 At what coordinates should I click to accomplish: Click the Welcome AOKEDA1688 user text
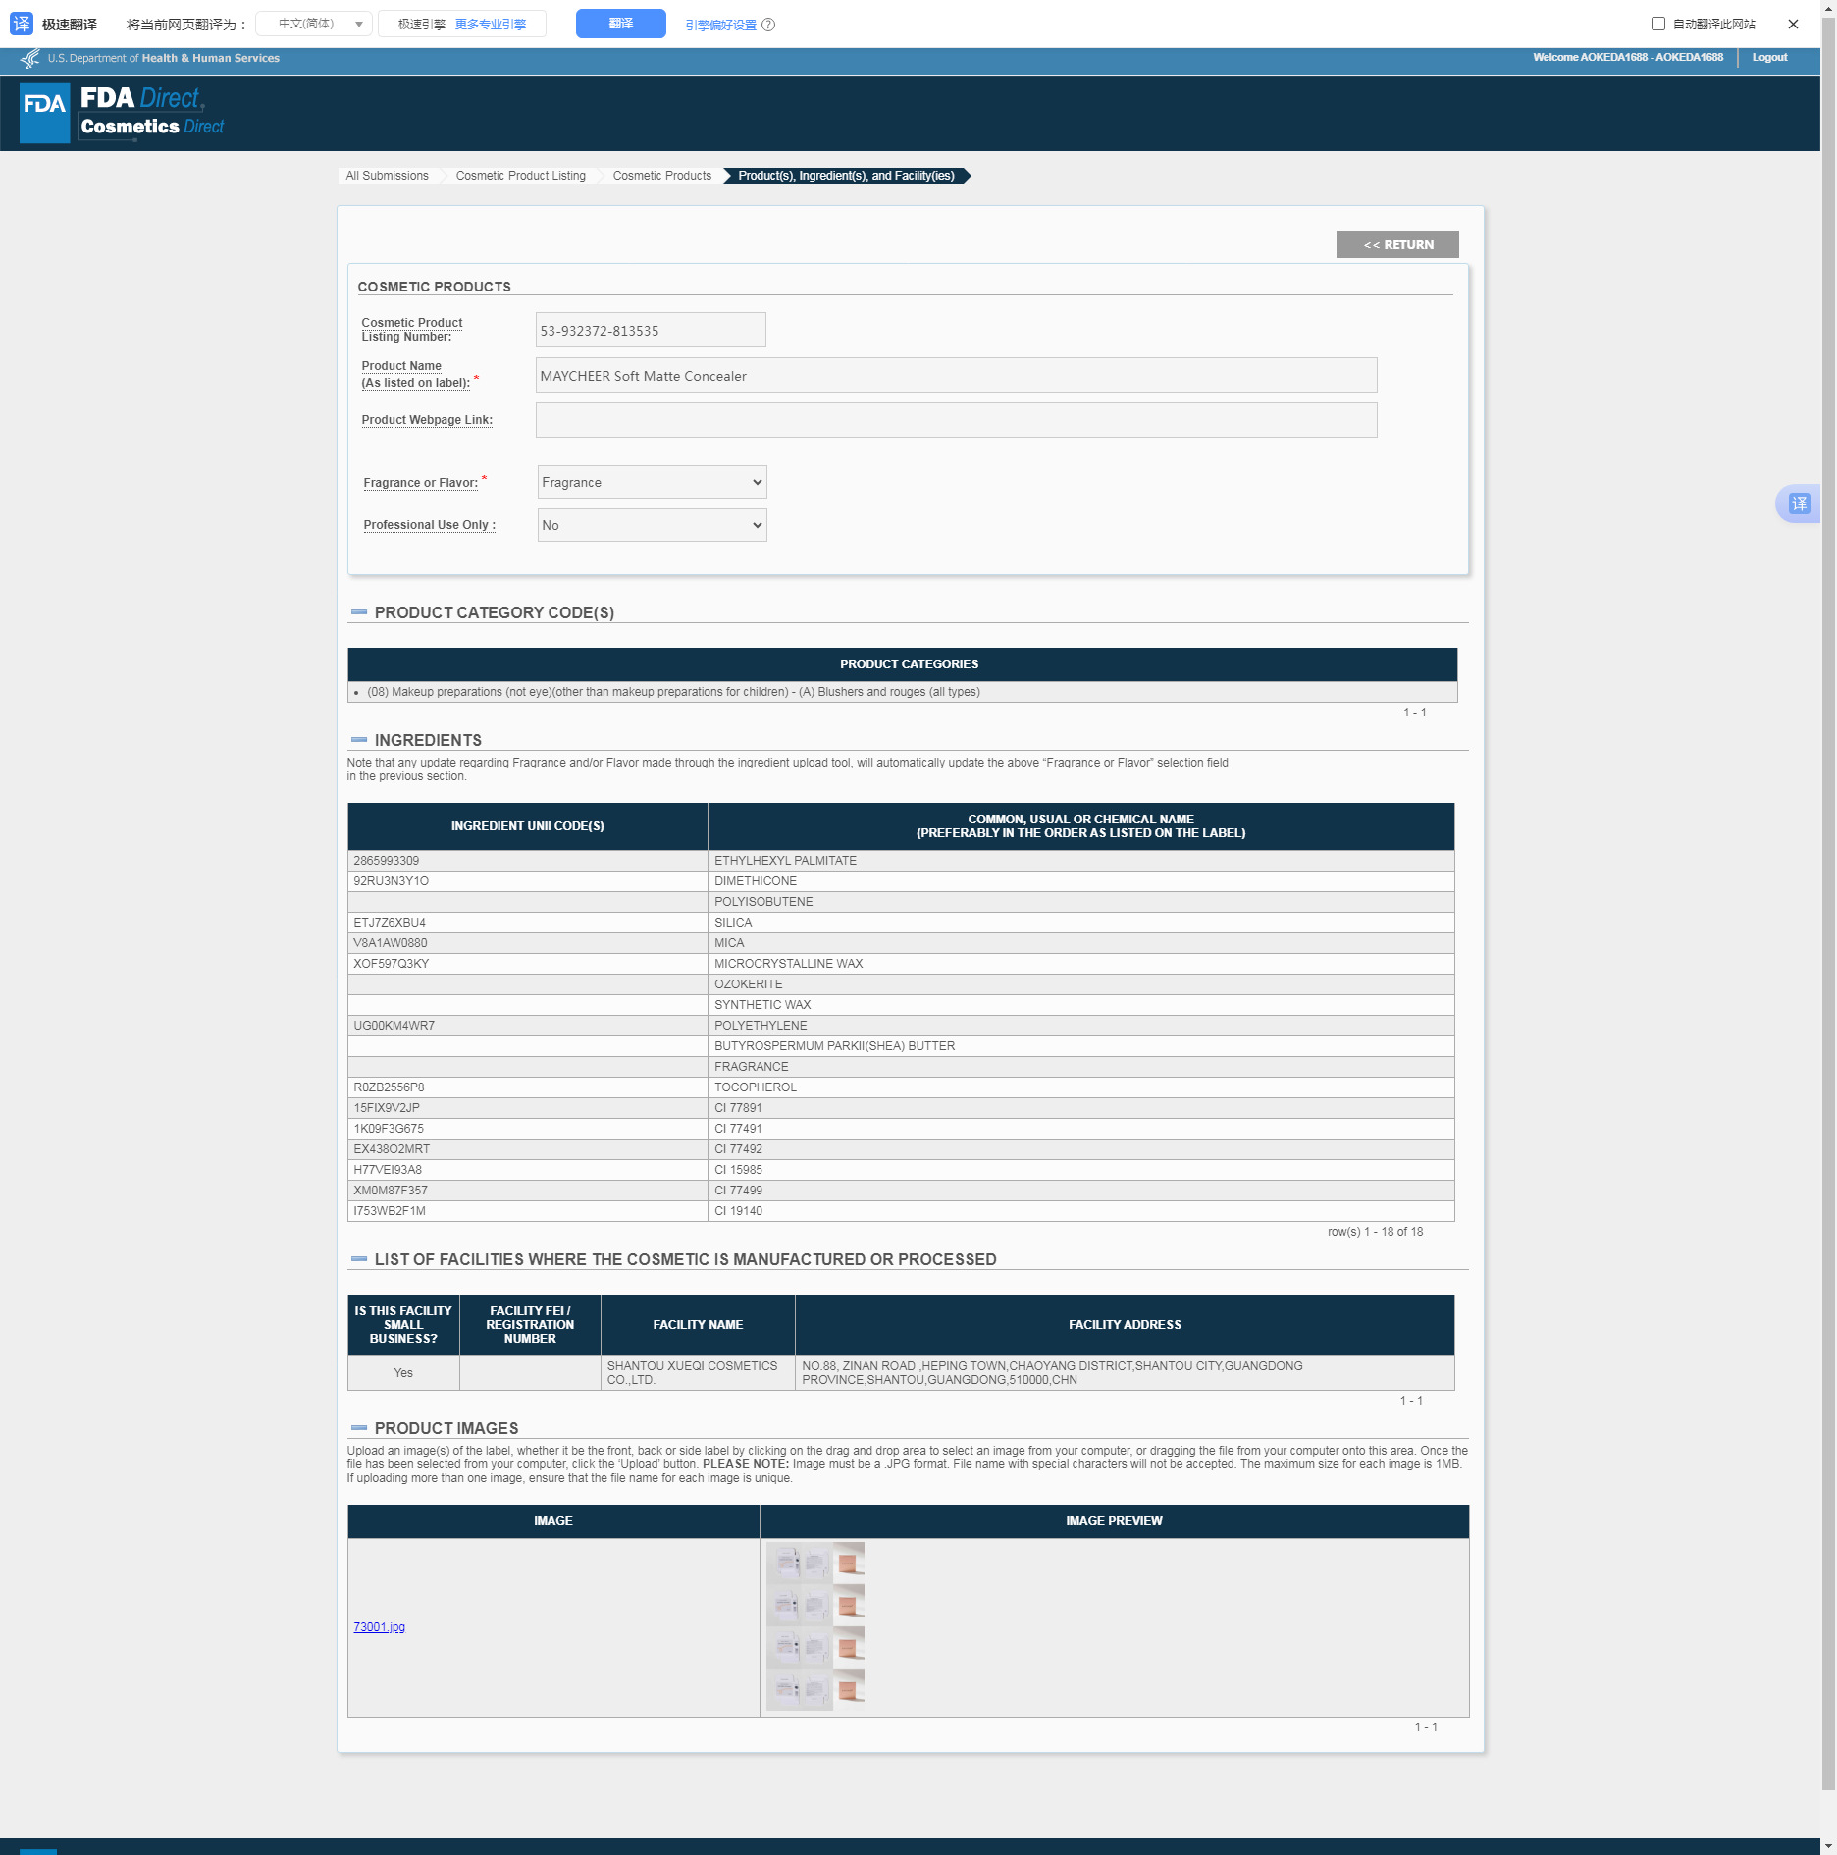(1628, 57)
